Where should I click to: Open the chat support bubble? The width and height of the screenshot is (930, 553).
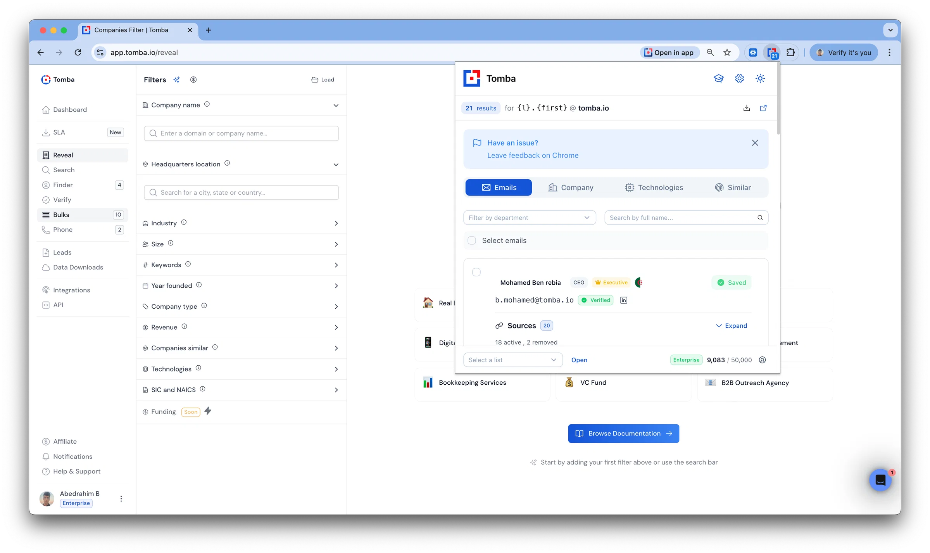[x=880, y=480]
